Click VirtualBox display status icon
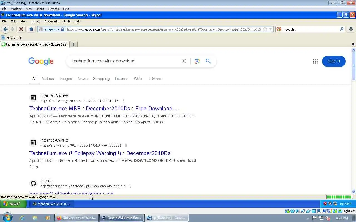The height and width of the screenshot is (222, 356). (x=319, y=211)
